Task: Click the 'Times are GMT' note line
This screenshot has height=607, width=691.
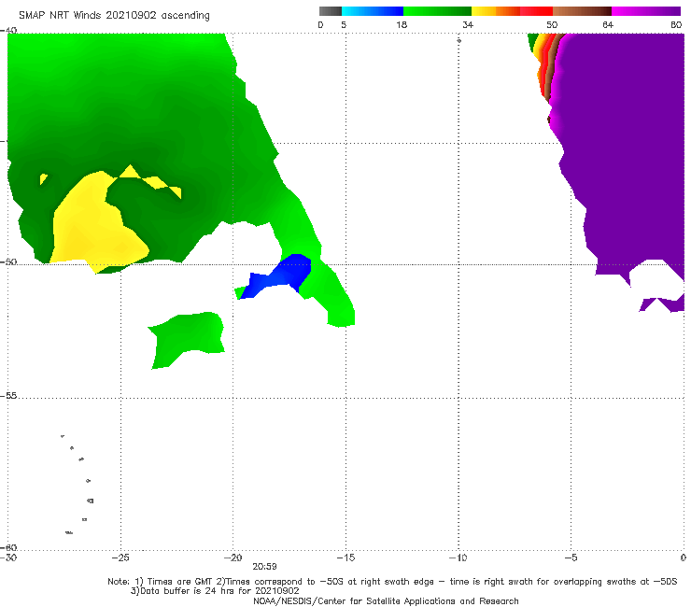Action: [392, 582]
